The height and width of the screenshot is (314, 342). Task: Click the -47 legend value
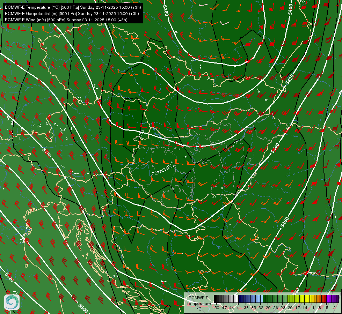point(224,308)
